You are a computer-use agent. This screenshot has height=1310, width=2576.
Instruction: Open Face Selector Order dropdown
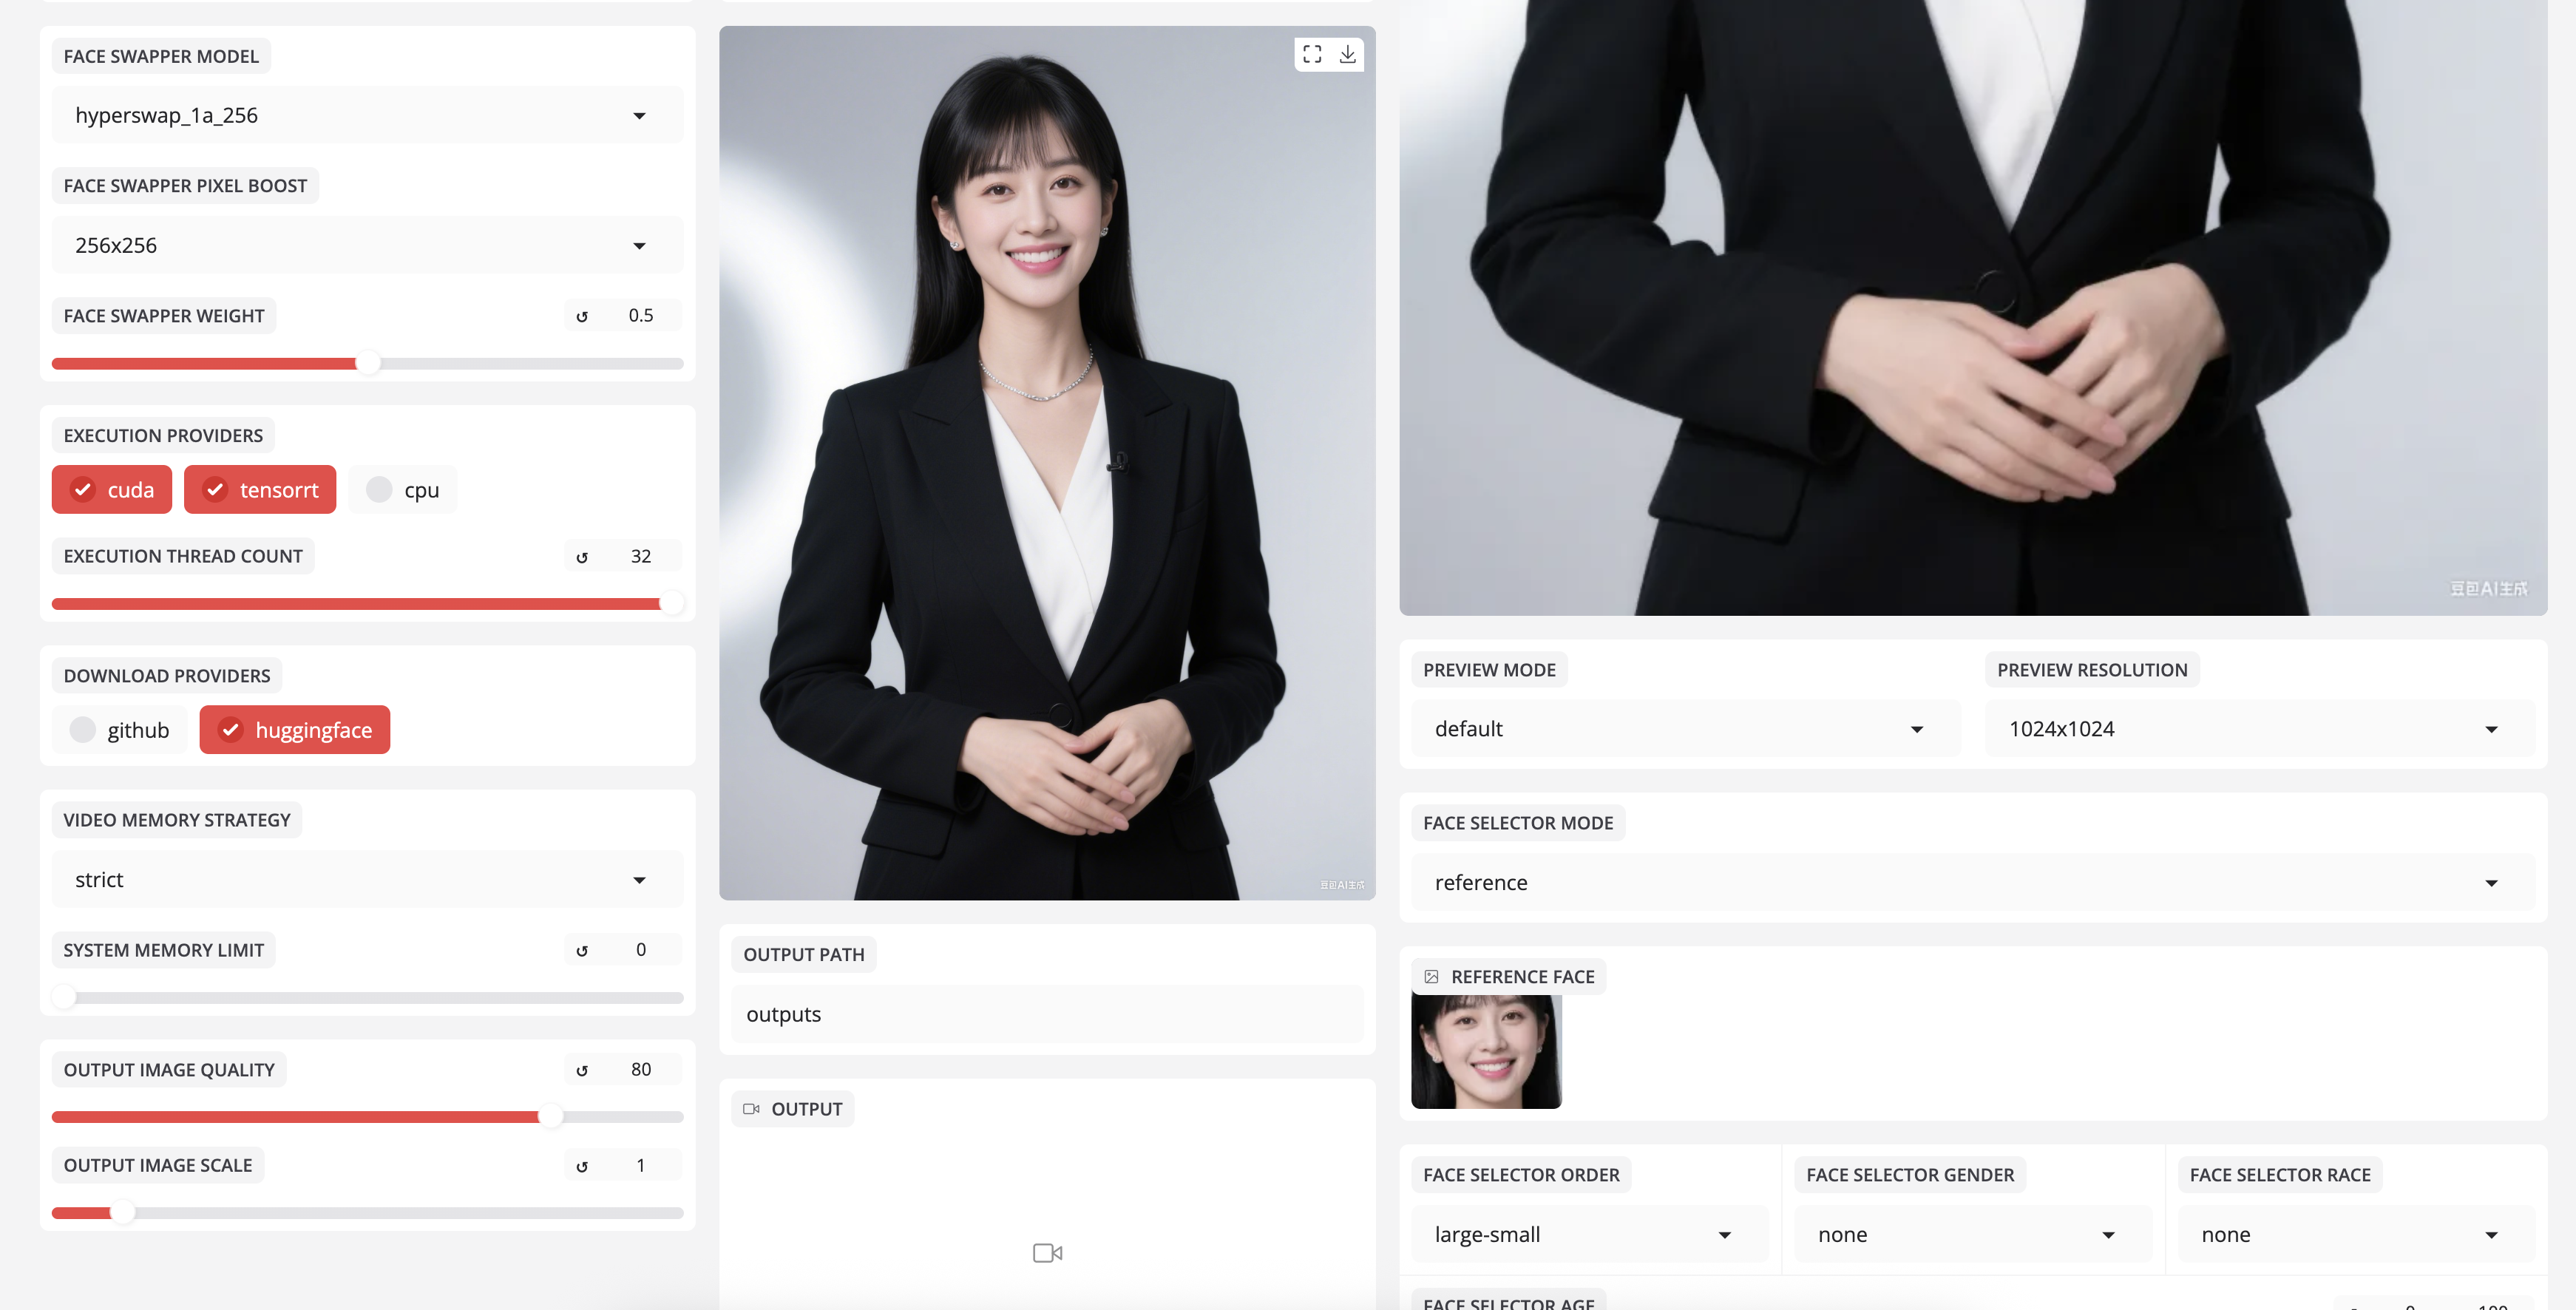tap(1588, 1234)
